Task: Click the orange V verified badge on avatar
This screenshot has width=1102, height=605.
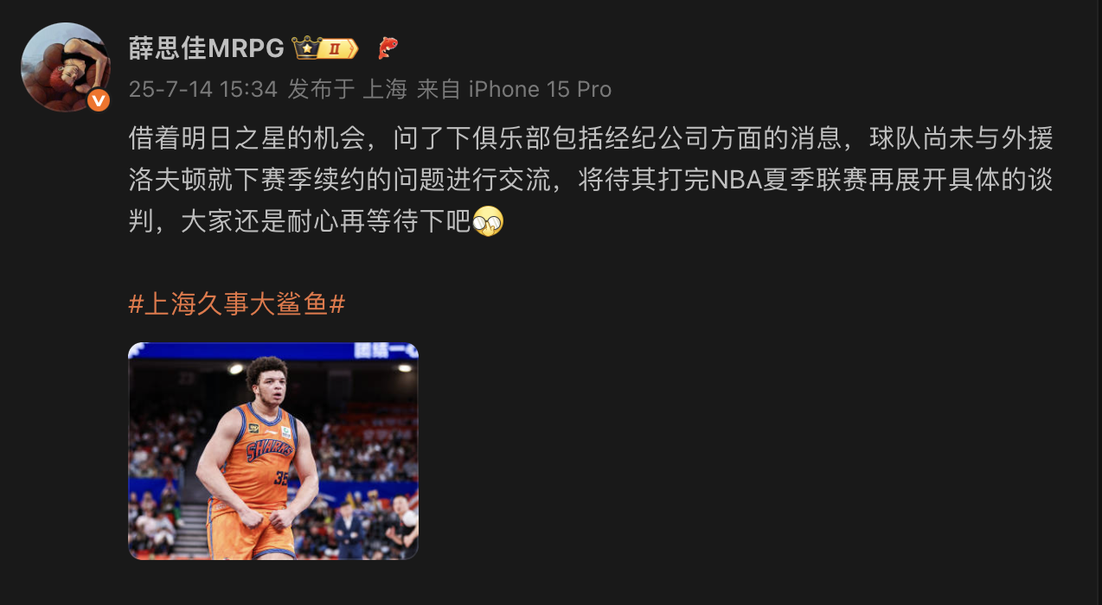Action: (99, 100)
